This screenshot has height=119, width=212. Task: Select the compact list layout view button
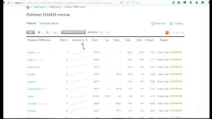pos(39,32)
